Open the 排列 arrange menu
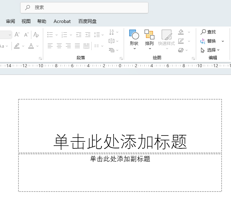Viewport: 231px width, 210px height. [149, 40]
